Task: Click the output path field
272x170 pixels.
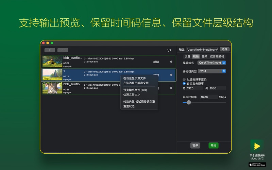Action: [x=202, y=49]
